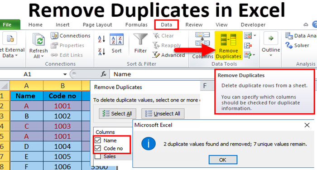The height and width of the screenshot is (170, 317).
Task: Uncheck the Name column checkbox
Action: click(98, 140)
